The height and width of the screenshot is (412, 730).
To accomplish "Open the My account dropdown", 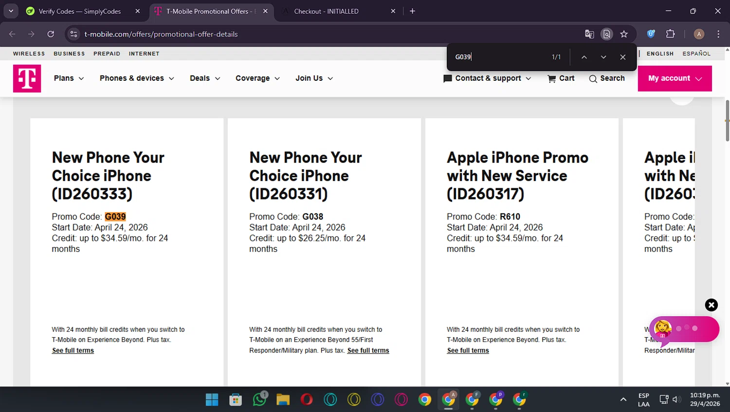I will (675, 78).
